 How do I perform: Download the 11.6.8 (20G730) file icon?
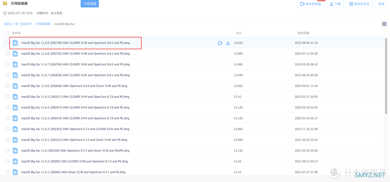(228, 43)
